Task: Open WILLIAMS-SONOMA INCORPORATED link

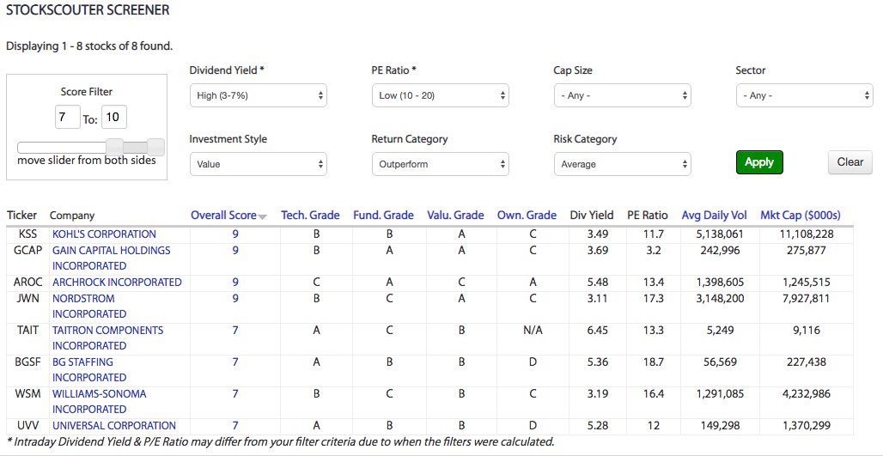Action: pos(99,401)
